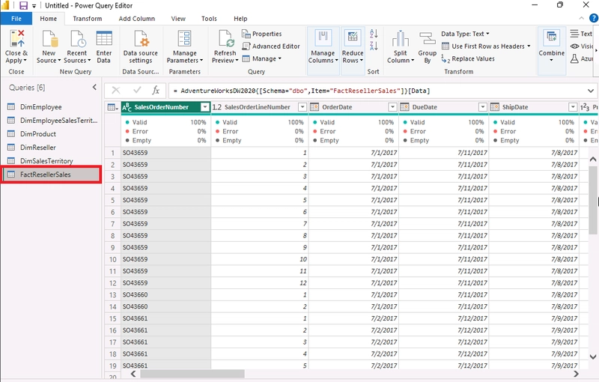Open DueDate column filter dropdown

click(x=483, y=107)
